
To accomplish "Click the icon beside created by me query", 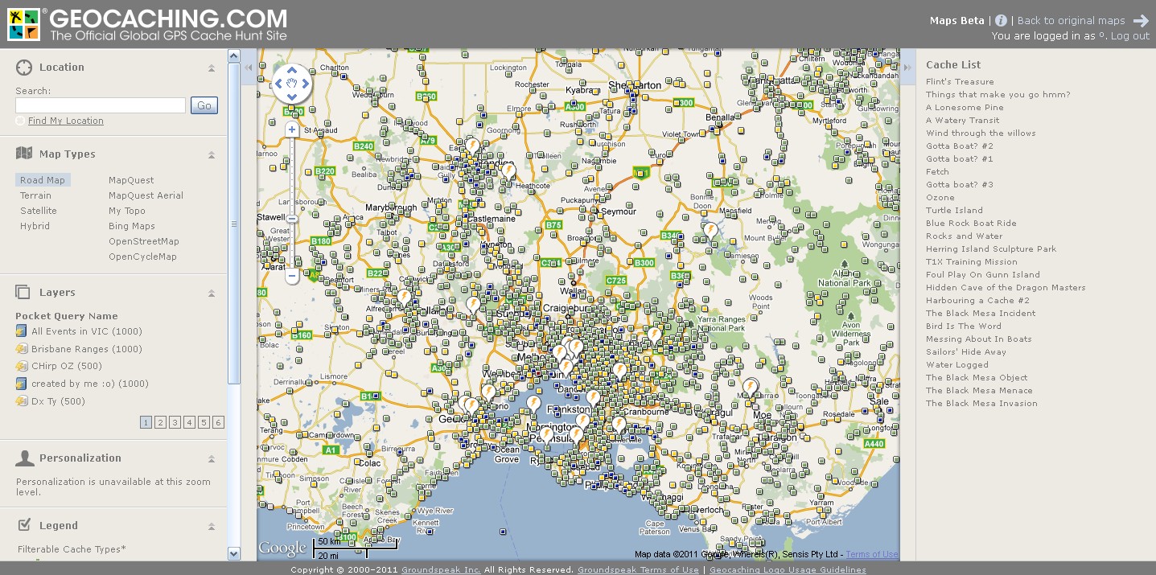I will [x=22, y=384].
